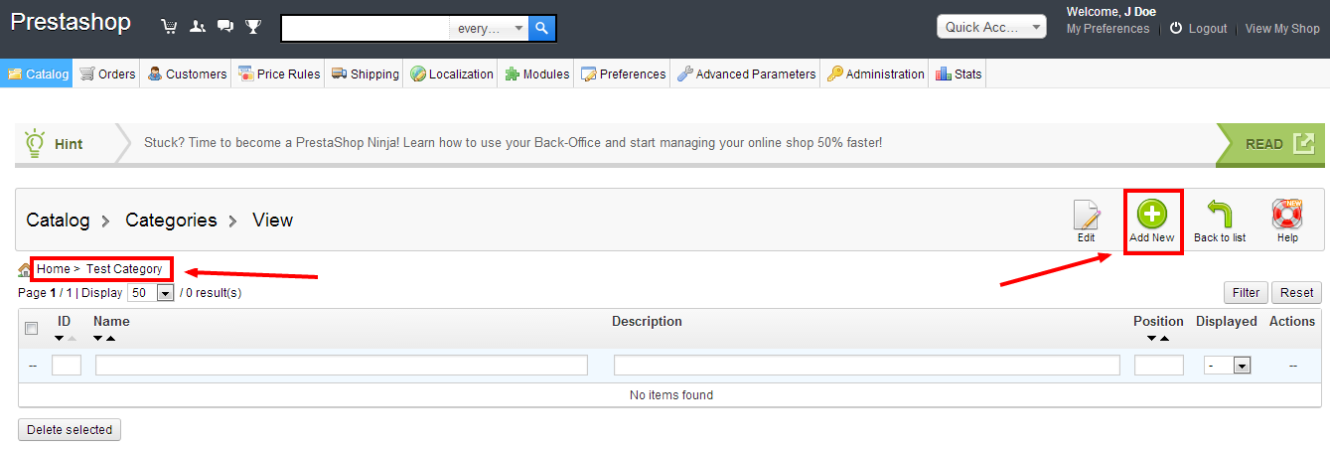Click the green Add New plus icon
Viewport: 1330px width, 449px height.
pos(1151,215)
